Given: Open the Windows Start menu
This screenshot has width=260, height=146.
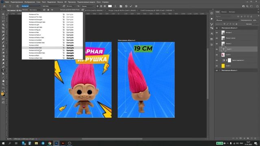Looking at the screenshot, I should [x=3, y=143].
